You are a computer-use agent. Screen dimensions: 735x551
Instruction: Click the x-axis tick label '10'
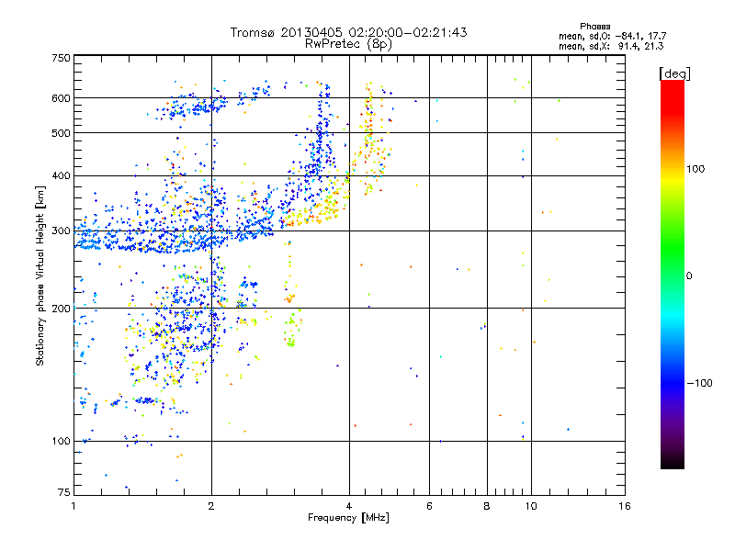click(x=531, y=506)
